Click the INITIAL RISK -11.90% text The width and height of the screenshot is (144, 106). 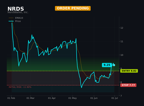coord(20,87)
